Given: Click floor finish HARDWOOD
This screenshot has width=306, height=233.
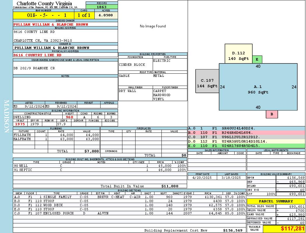Looking at the screenshot, I should (x=162, y=95).
